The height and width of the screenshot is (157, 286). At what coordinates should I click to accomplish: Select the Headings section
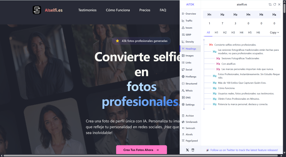pos(190,49)
